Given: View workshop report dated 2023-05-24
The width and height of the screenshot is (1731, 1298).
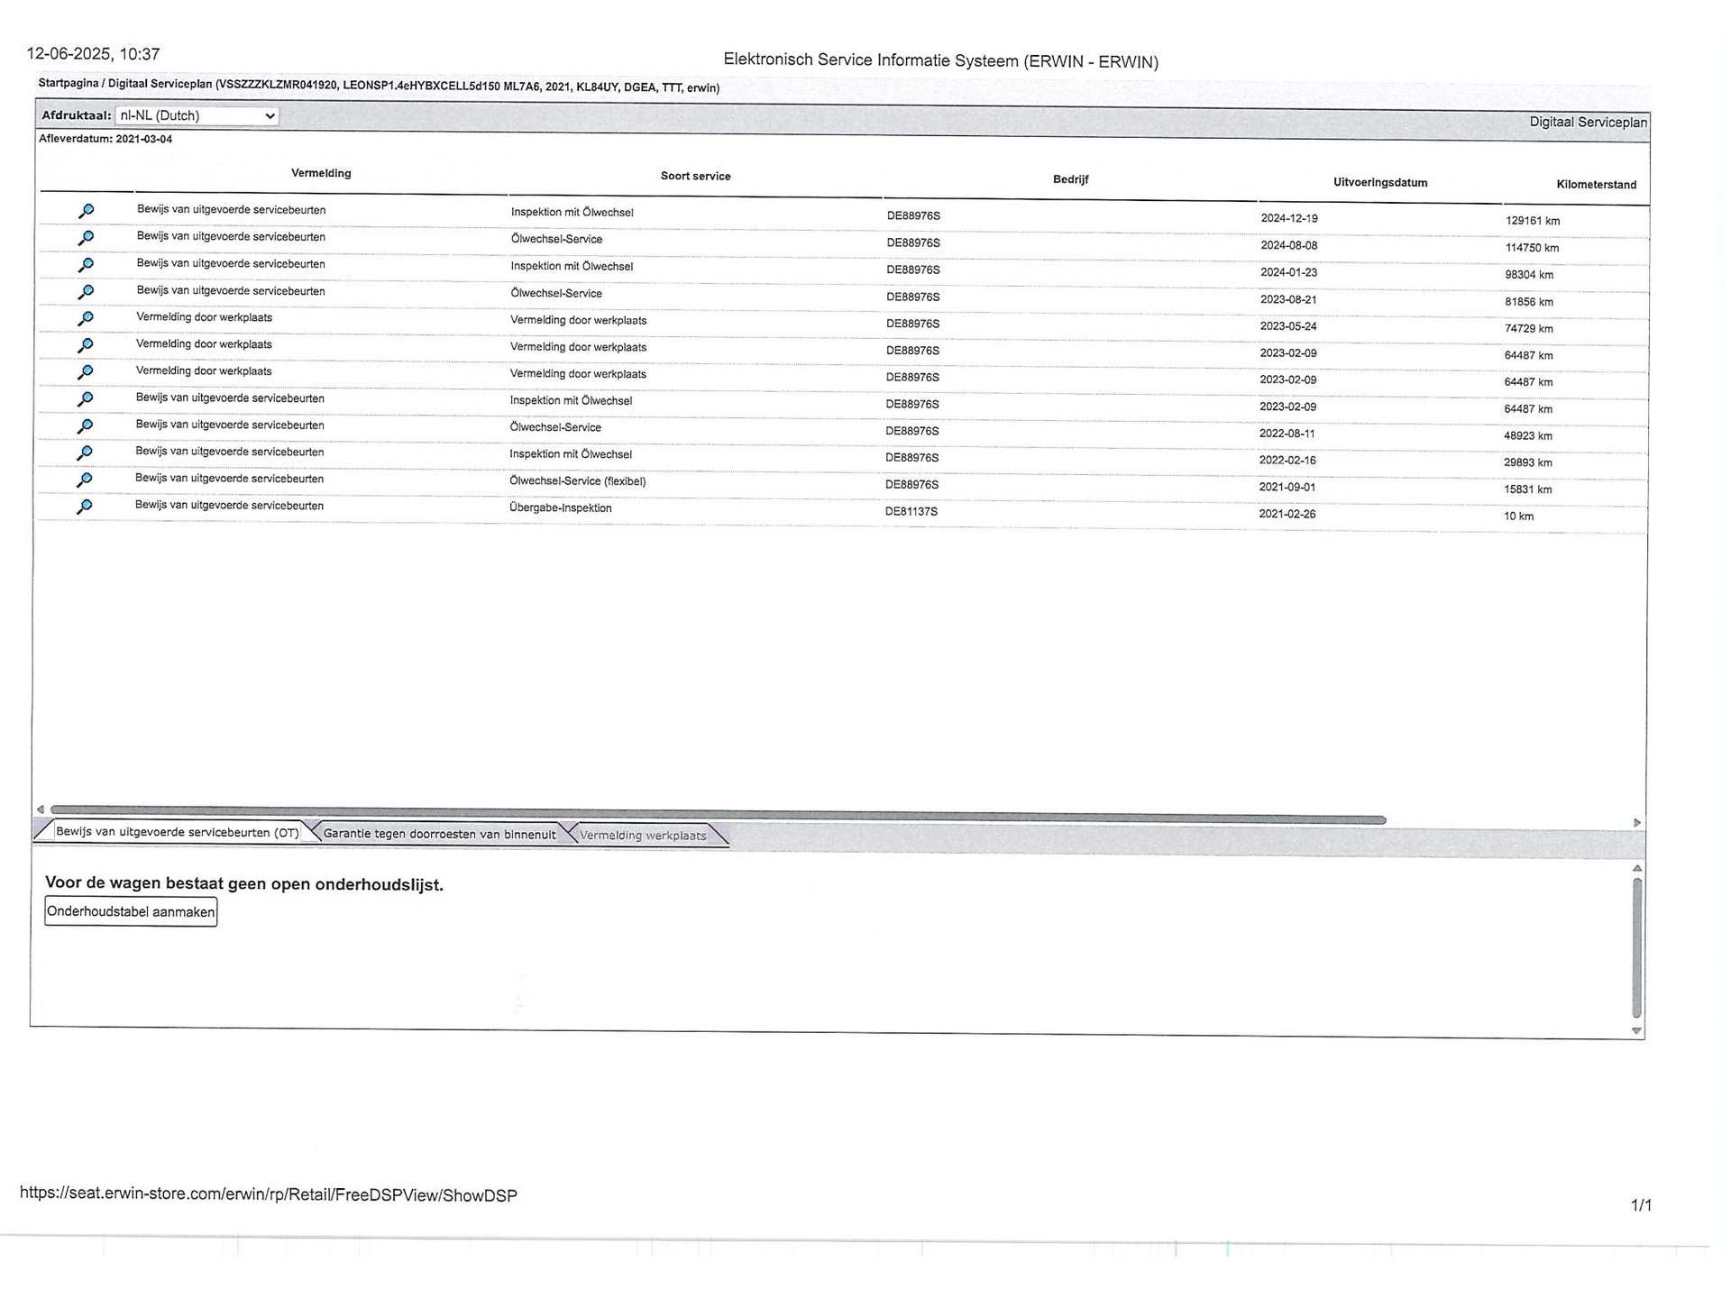Looking at the screenshot, I should pyautogui.click(x=86, y=318).
